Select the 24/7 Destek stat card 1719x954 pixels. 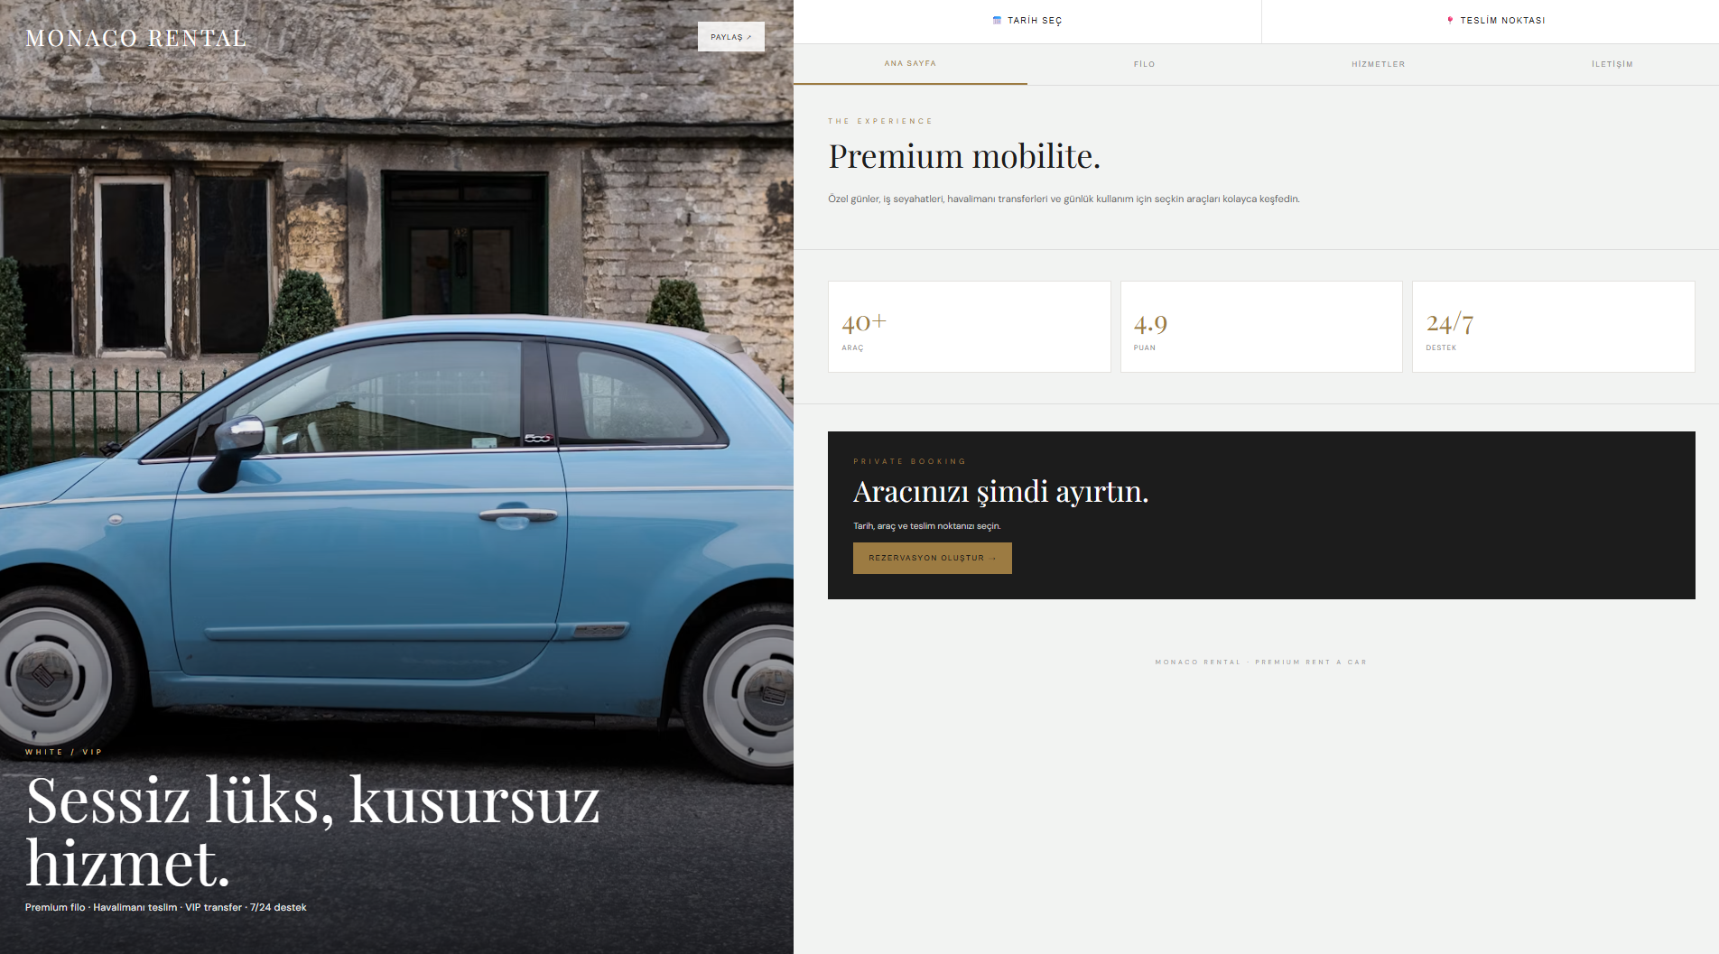click(1554, 327)
